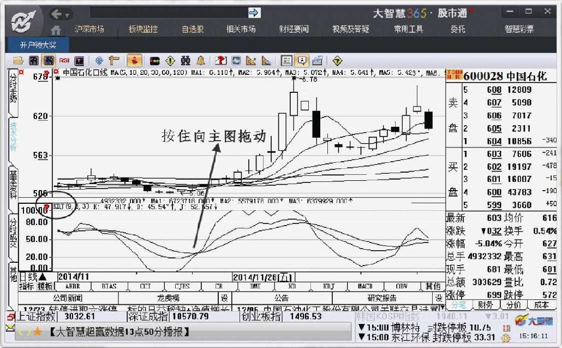Click the news panel scroll down arrow
This screenshot has width=562, height=348.
(x=443, y=308)
